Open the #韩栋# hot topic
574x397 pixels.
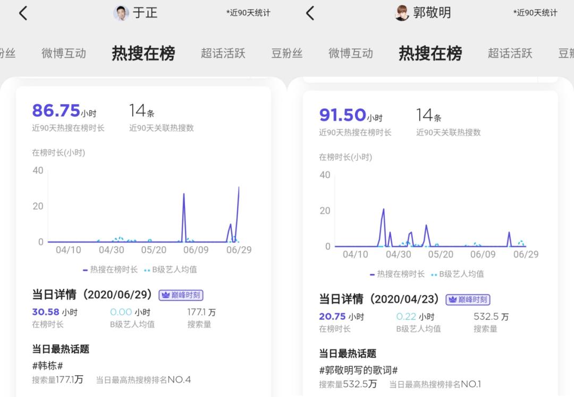[48, 365]
